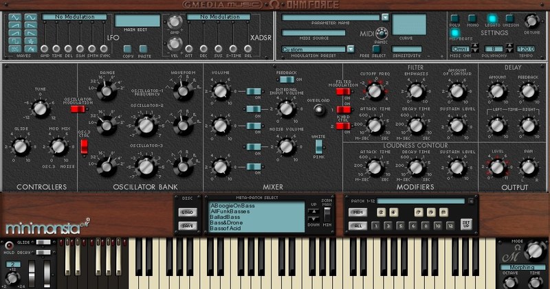Viewport: 550px width, 289px height.
Task: Click the overload indicator lamp in Mixer
Action: coord(317,110)
